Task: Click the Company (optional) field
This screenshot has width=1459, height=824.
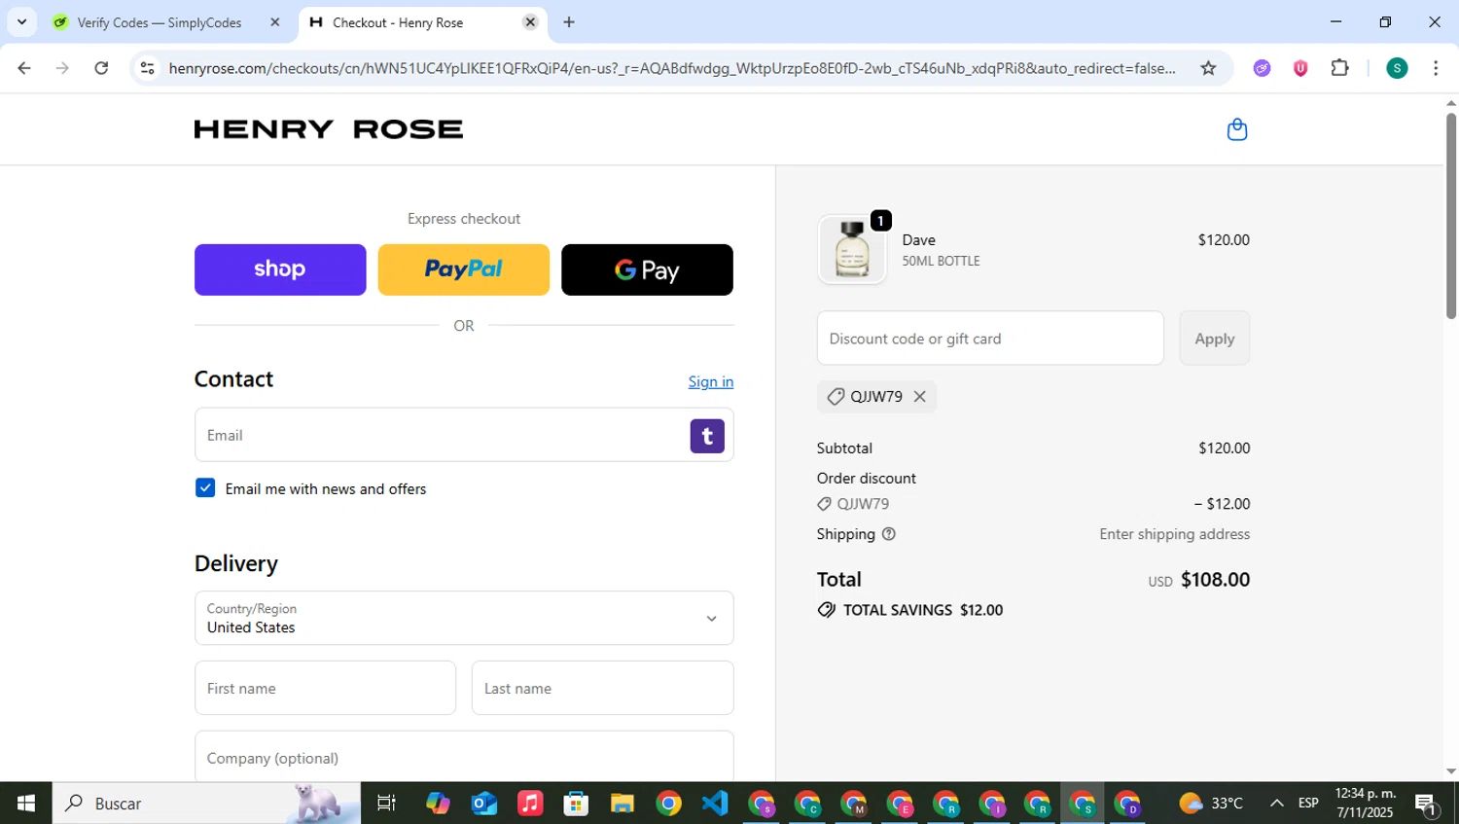Action: [464, 757]
